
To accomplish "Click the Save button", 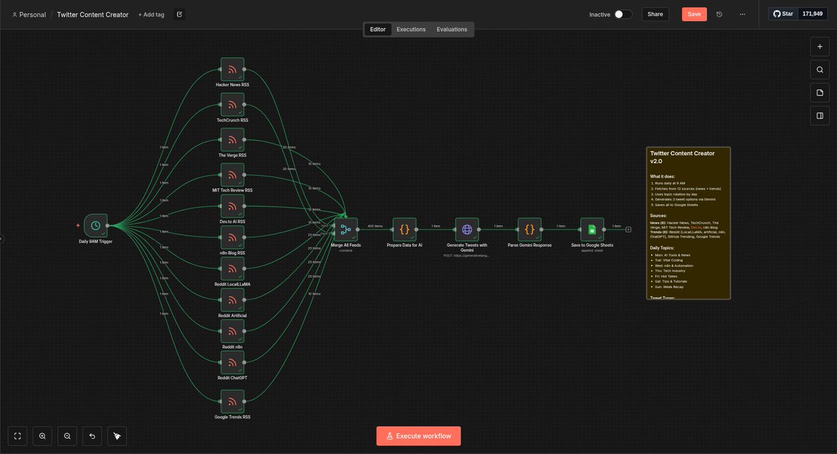I will pyautogui.click(x=694, y=14).
